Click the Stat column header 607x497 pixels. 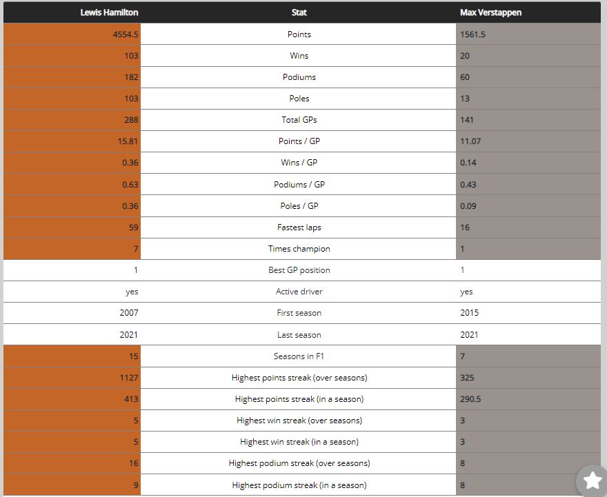pos(299,12)
